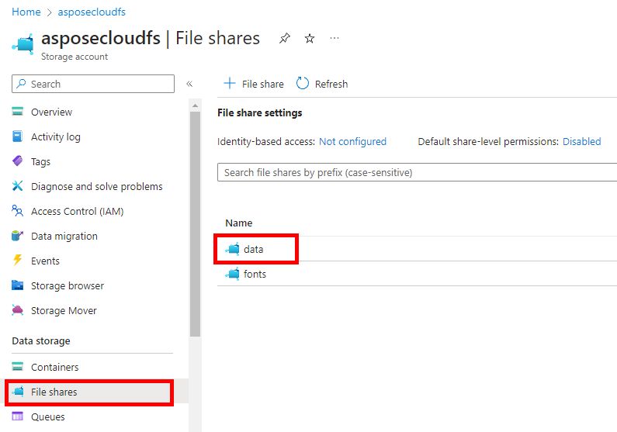Click the Queues icon
The image size is (617, 432).
[18, 416]
